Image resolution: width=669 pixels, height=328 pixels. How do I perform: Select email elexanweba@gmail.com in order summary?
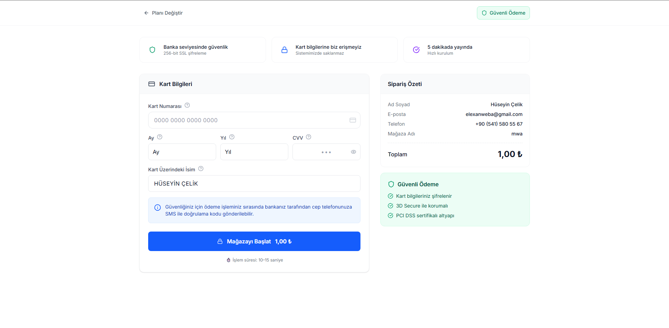(x=494, y=114)
